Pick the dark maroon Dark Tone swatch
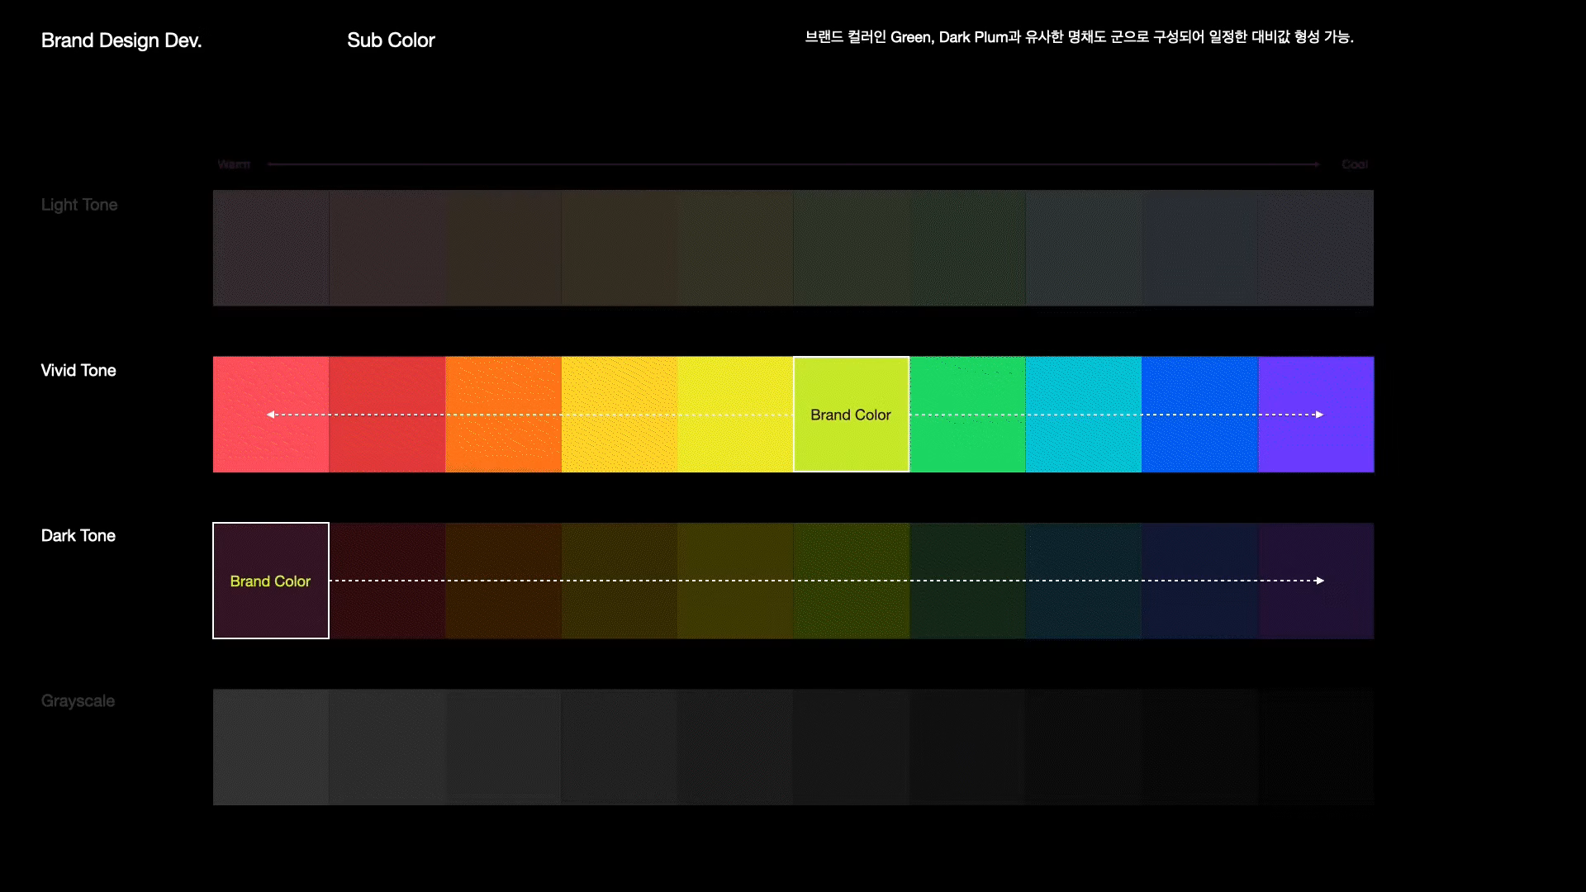Image resolution: width=1586 pixels, height=892 pixels. click(387, 581)
